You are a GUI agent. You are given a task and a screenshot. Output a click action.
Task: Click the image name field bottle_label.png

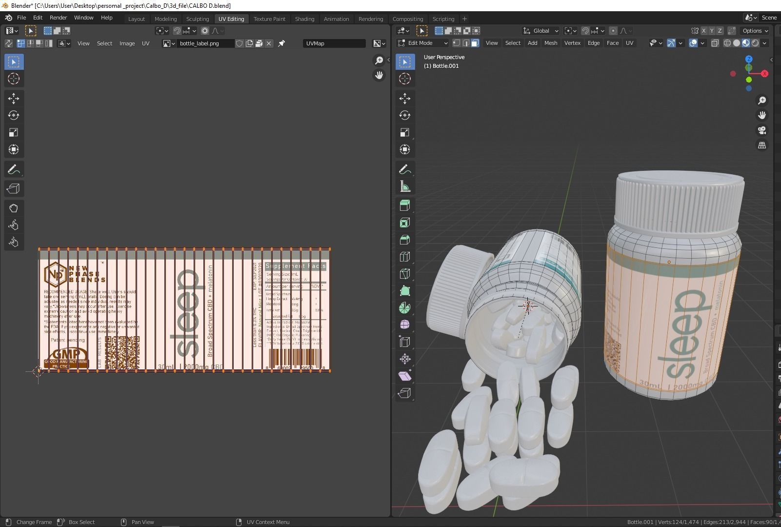205,43
